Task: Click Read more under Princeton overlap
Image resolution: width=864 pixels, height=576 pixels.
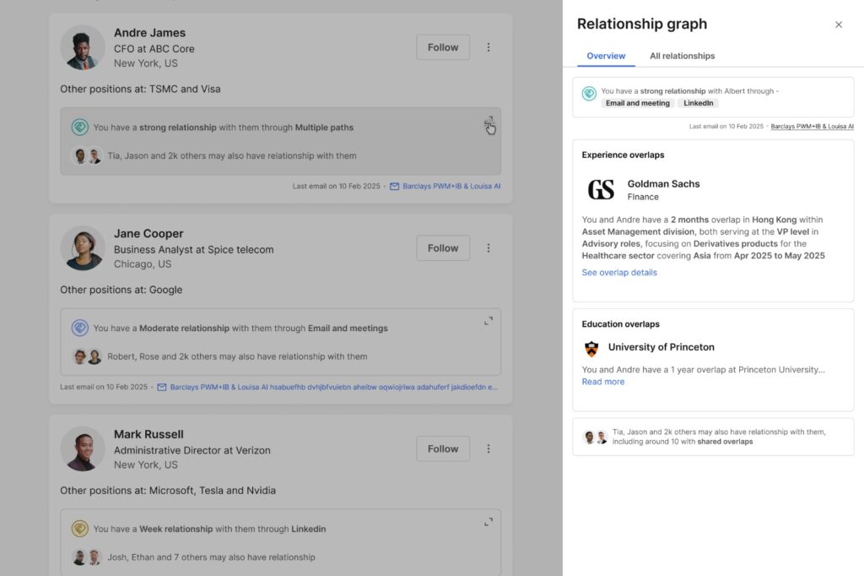Action: pos(603,382)
